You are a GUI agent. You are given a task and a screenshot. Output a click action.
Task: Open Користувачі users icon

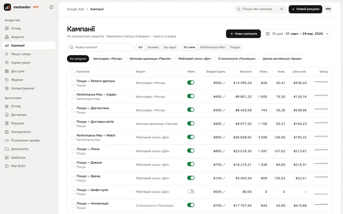(7, 63)
